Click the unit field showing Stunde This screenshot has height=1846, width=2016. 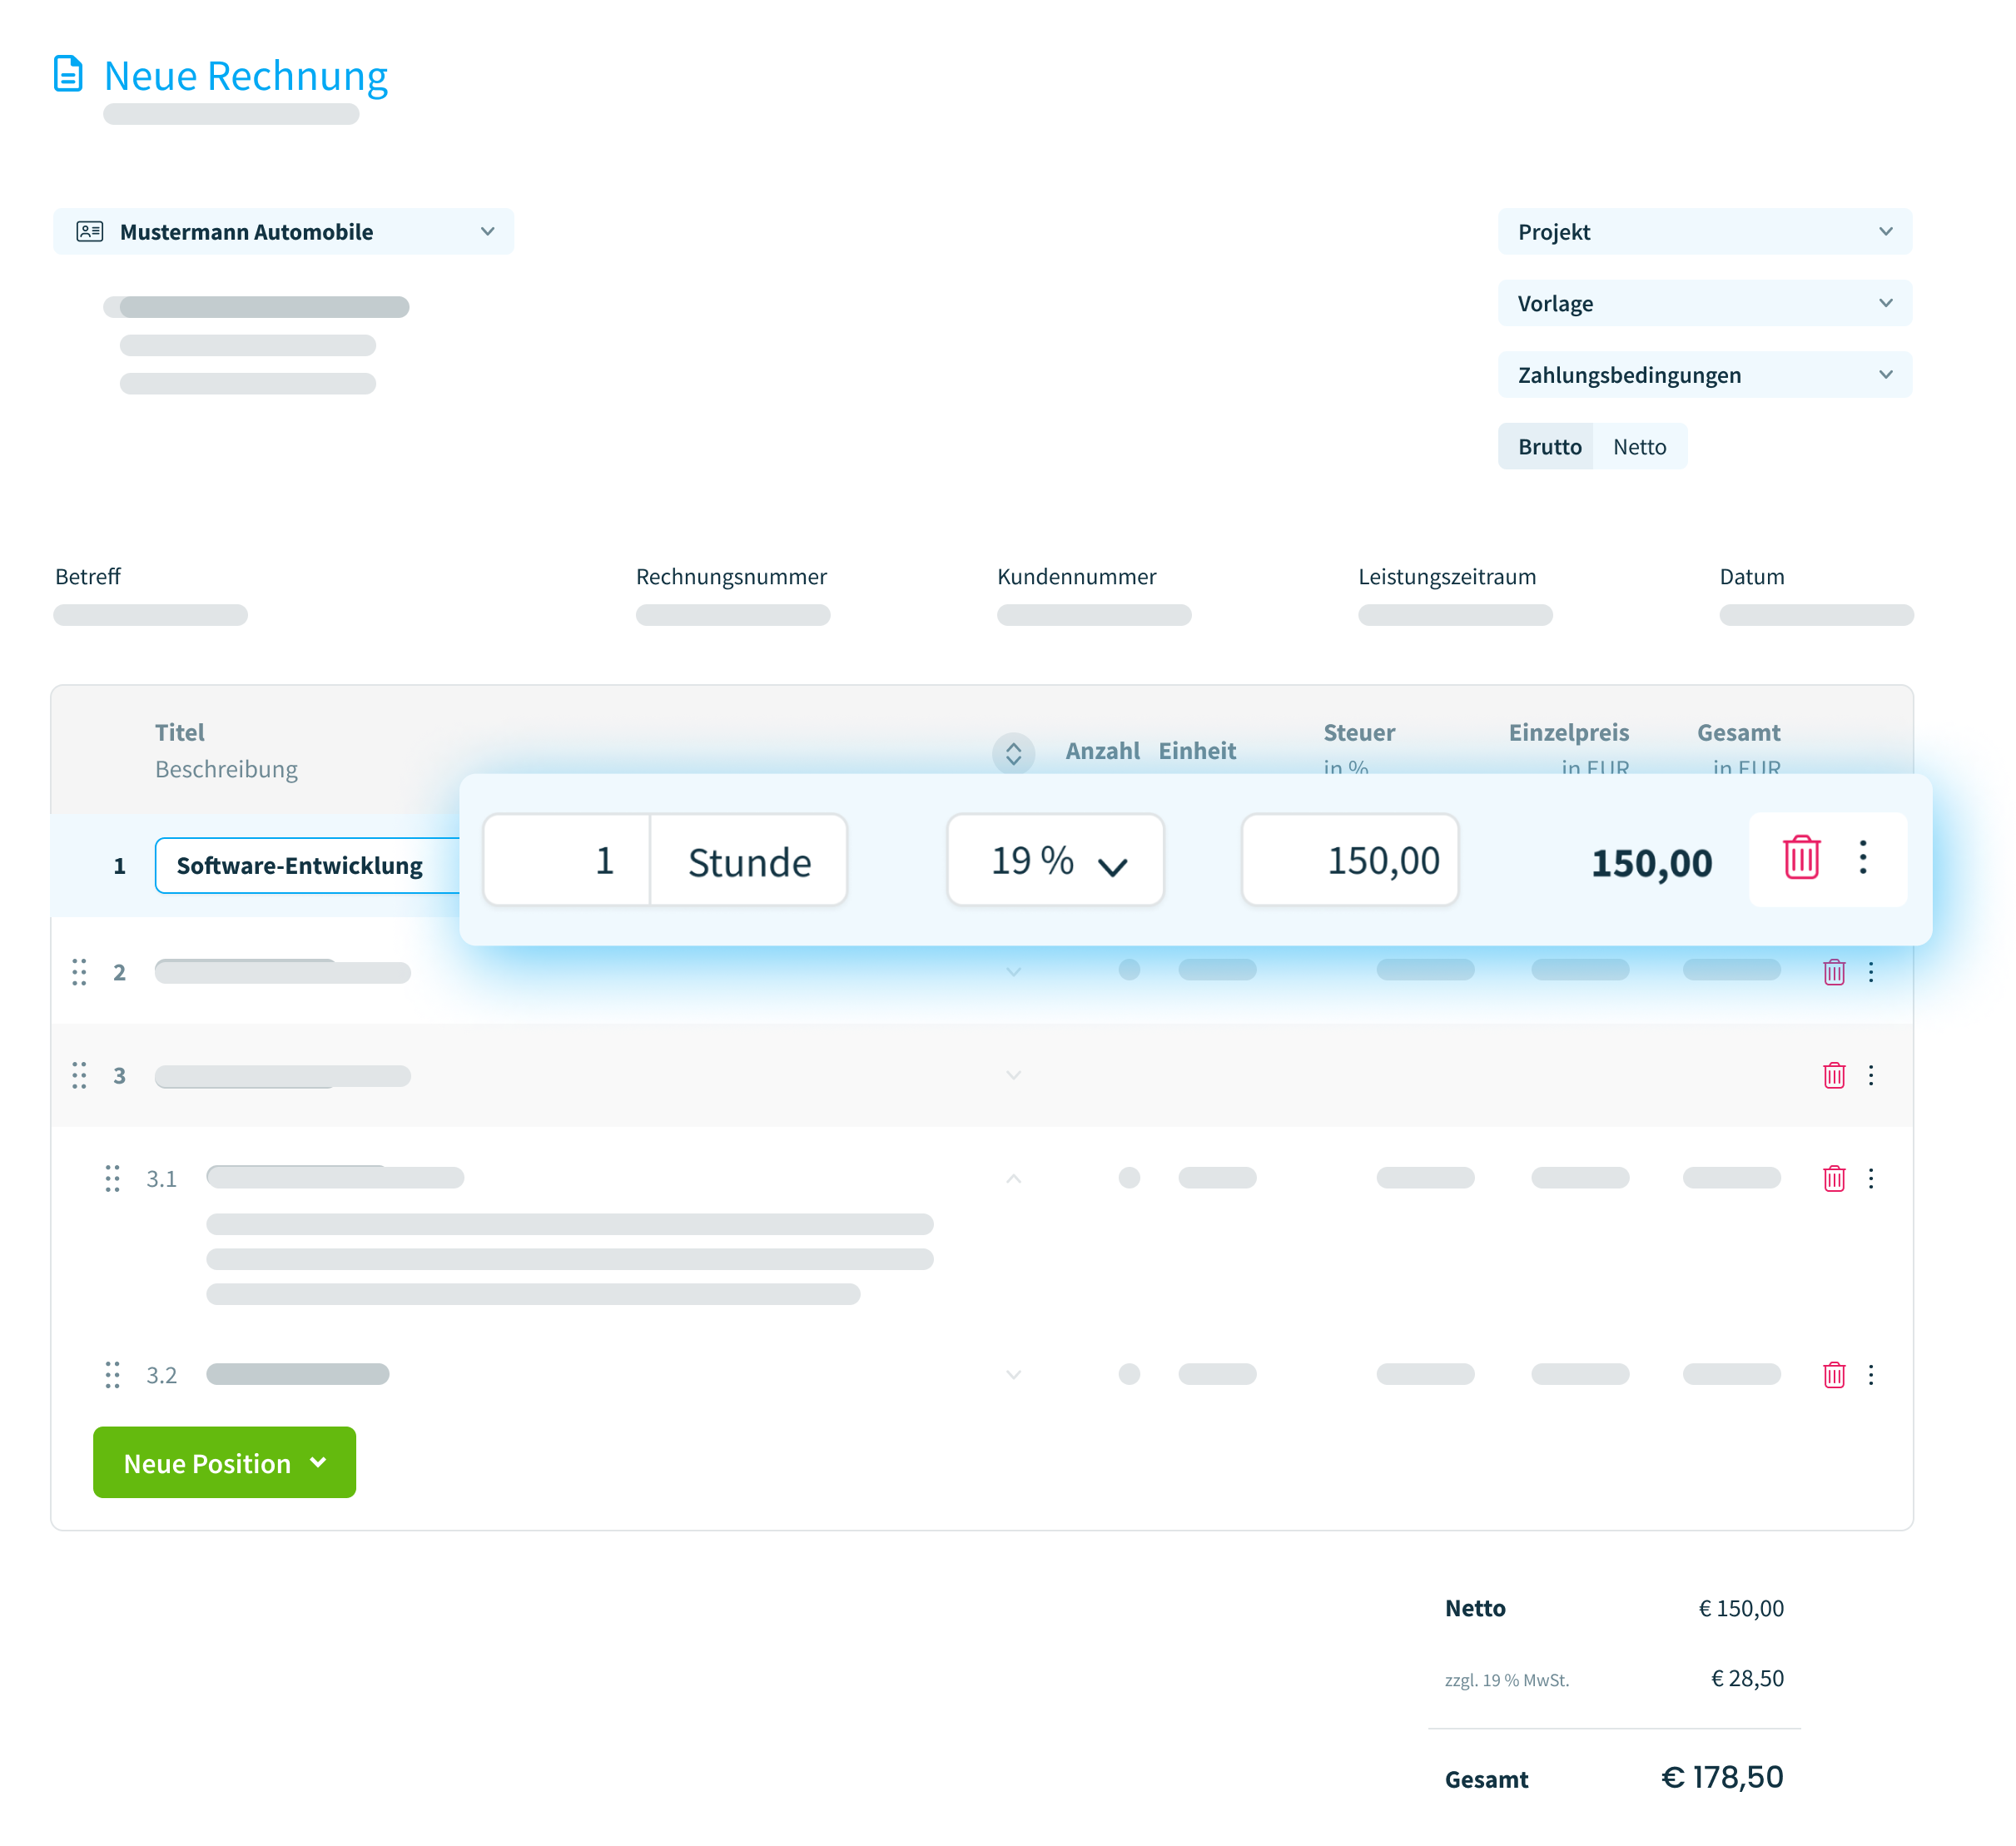[749, 860]
